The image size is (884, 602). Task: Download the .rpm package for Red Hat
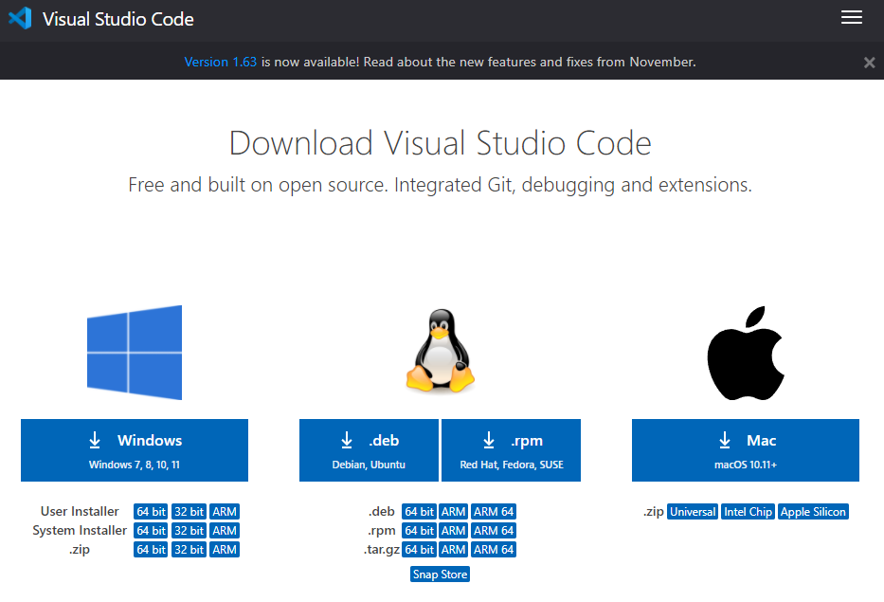click(x=511, y=450)
